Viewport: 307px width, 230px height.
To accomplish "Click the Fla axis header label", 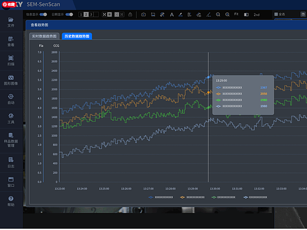I will coord(41,45).
